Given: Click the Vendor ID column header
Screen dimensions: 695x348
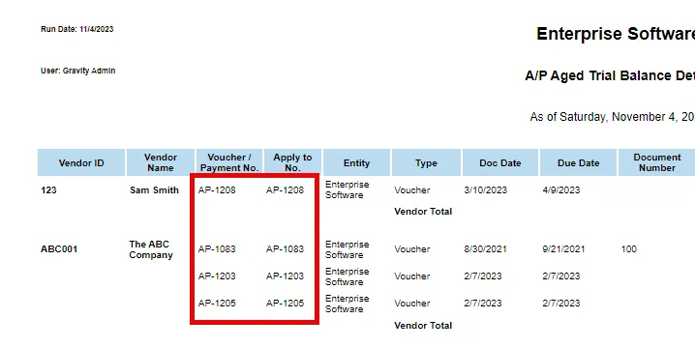Looking at the screenshot, I should (81, 162).
